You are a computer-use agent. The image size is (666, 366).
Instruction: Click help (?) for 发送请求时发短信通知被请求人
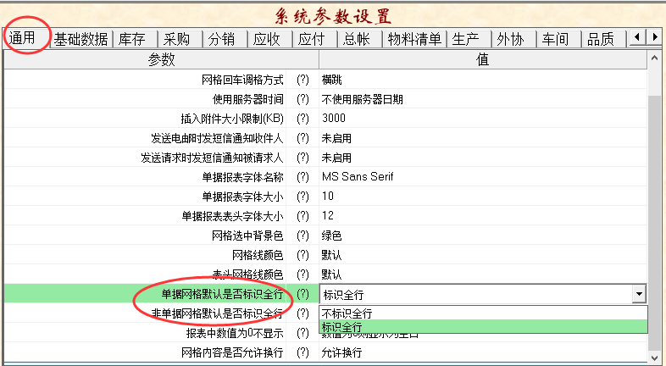302,158
